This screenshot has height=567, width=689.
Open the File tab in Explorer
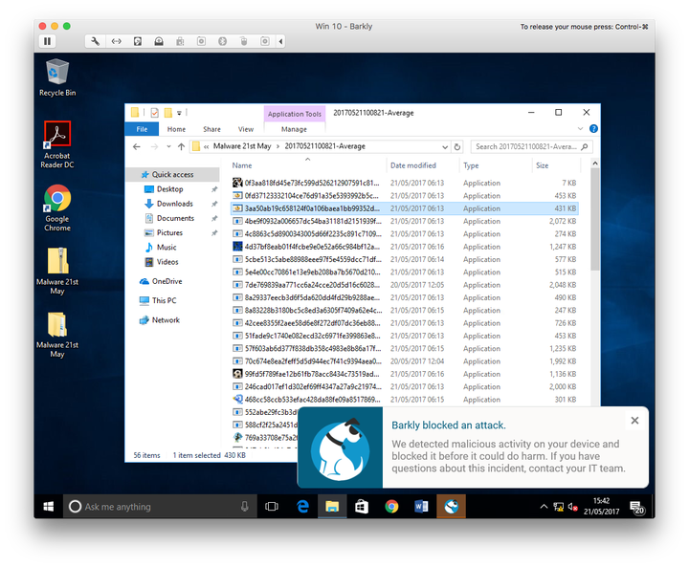coord(142,129)
